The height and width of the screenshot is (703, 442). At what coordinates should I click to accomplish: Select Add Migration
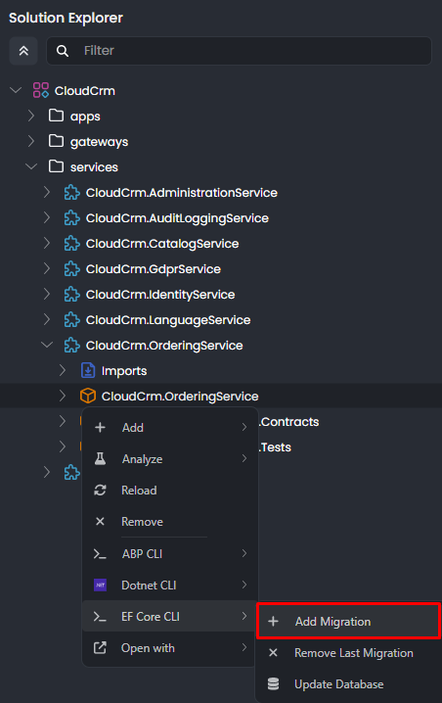click(x=349, y=622)
